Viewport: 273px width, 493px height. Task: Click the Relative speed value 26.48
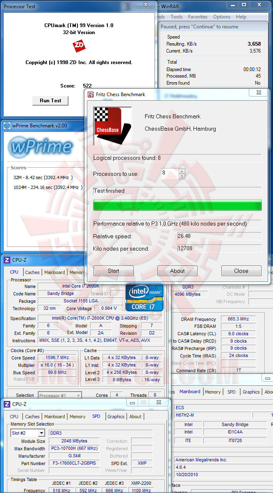click(x=220, y=236)
